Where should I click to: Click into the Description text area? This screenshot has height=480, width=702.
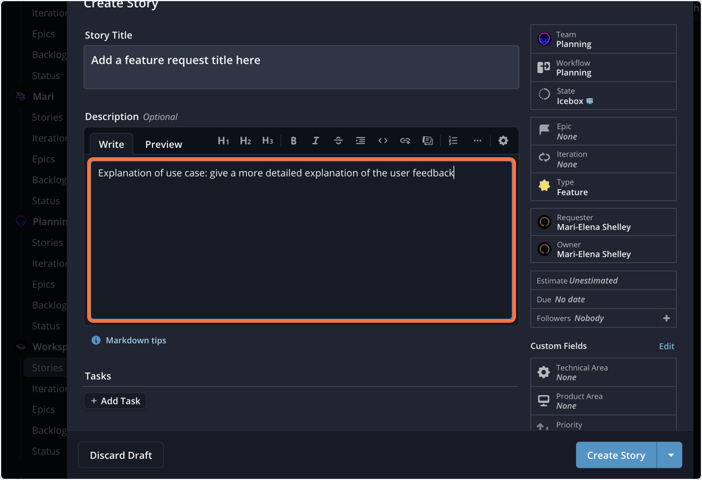click(301, 240)
